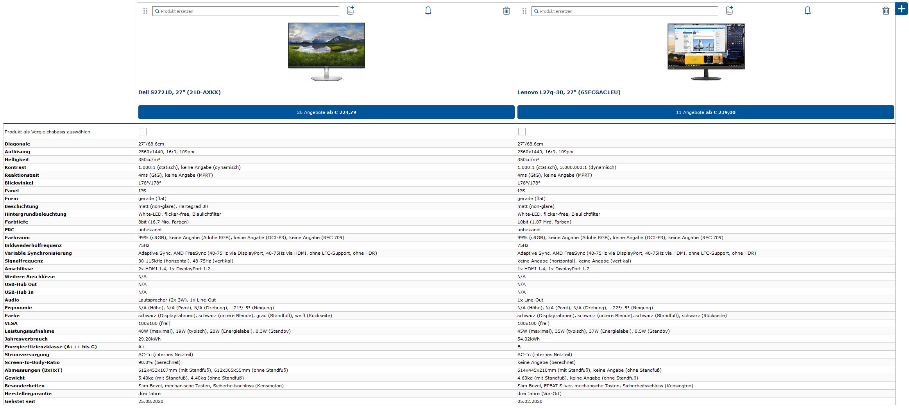The height and width of the screenshot is (408, 909).
Task: Click the 'Blickwinkel' row label
Action: tap(19, 183)
